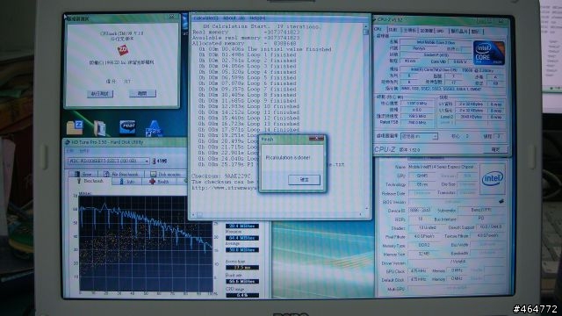This screenshot has width=562, height=316.
Task: Click run test button in CPUmark window
Action: 99,94
